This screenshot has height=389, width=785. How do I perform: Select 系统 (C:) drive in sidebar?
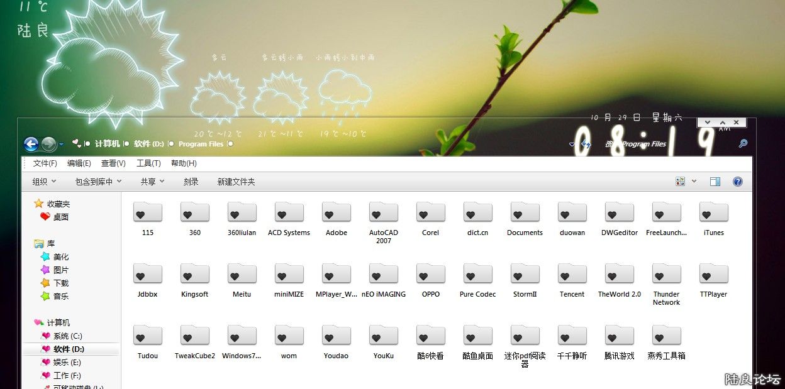coord(67,336)
